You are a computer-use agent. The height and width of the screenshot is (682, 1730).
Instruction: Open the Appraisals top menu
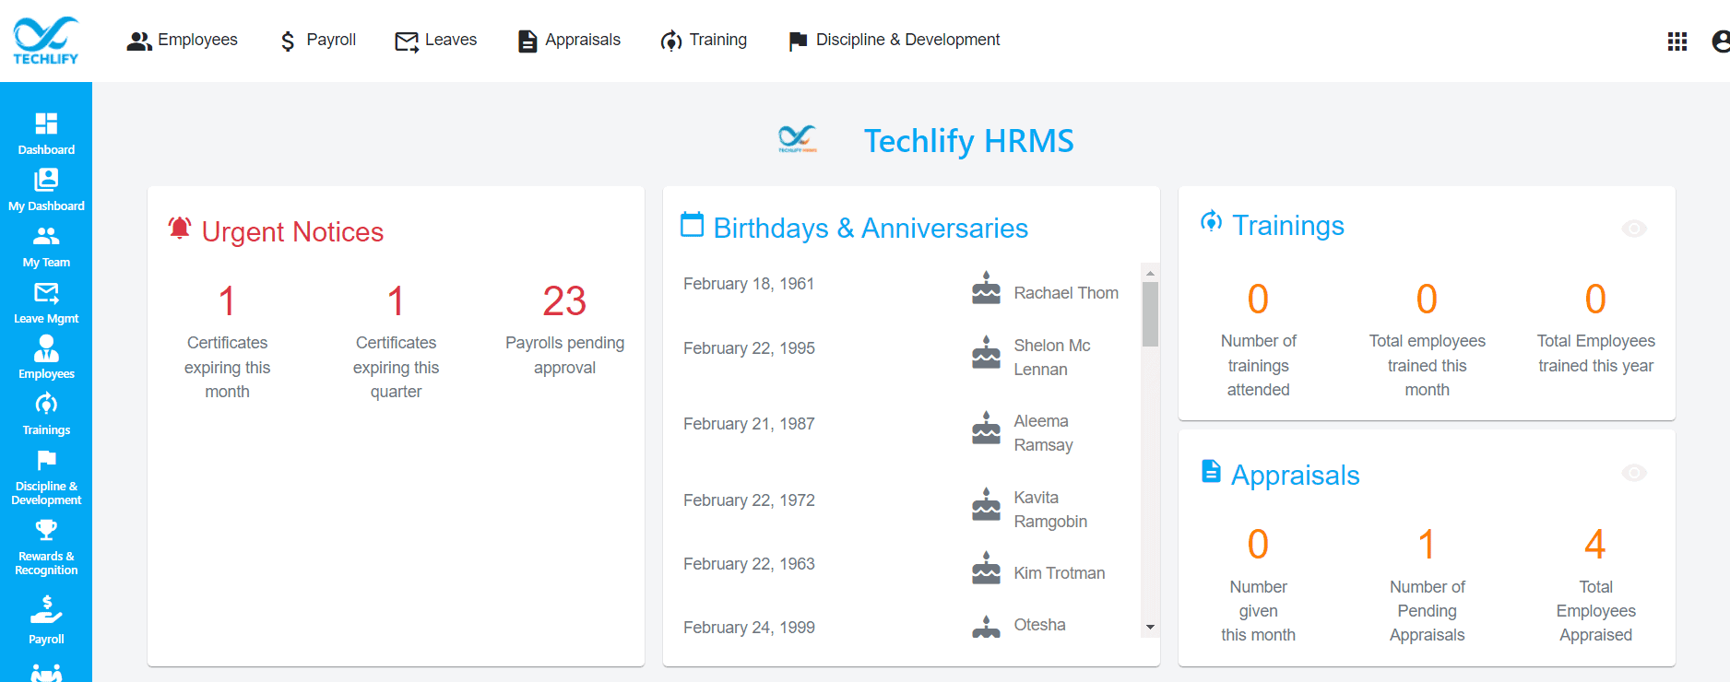coord(569,41)
